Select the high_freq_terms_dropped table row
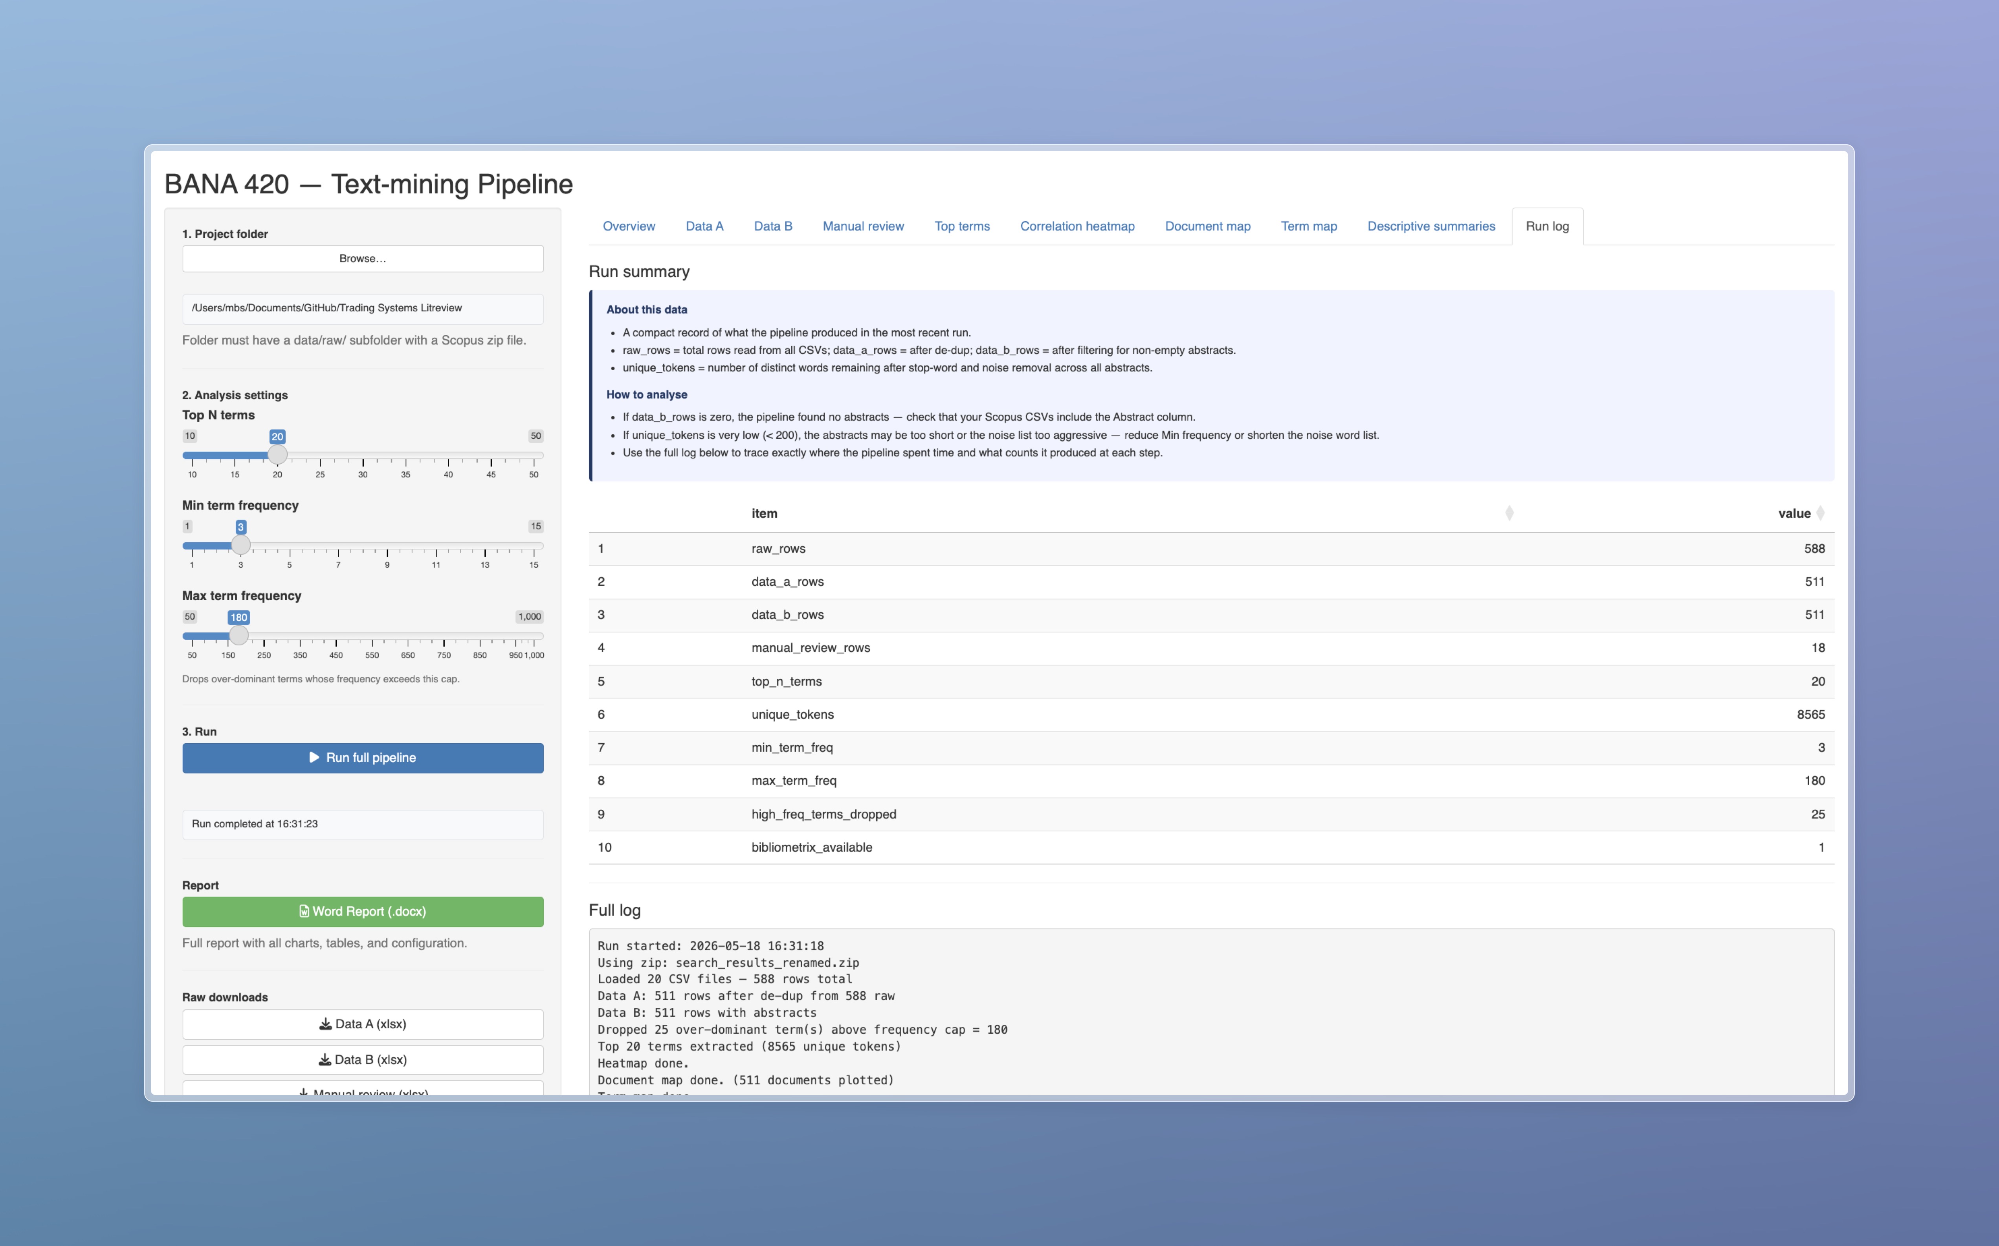Viewport: 1999px width, 1246px height. [1211, 814]
